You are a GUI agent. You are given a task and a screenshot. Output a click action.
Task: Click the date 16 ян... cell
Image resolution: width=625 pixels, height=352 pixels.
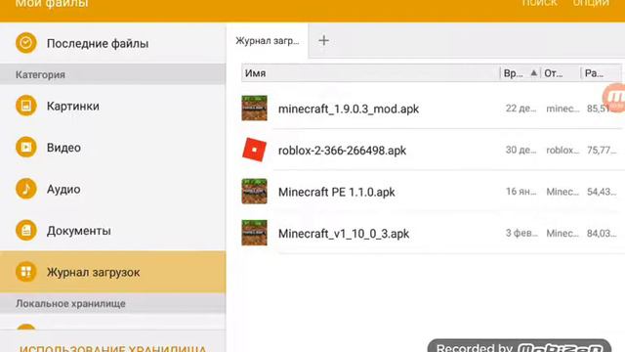pos(521,192)
